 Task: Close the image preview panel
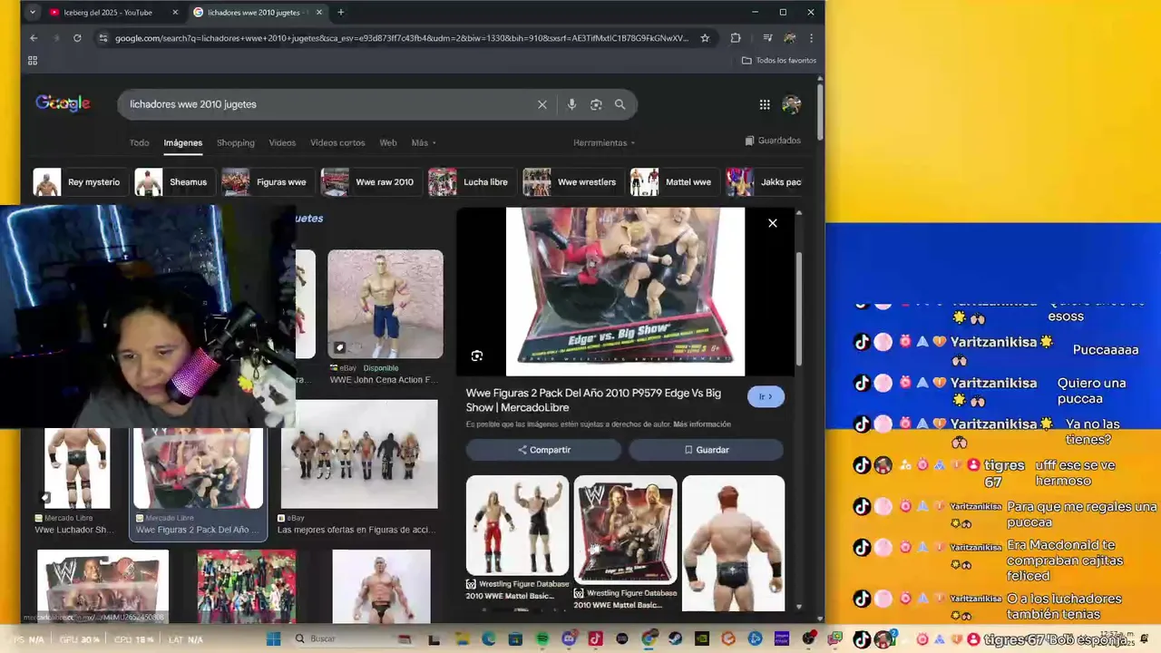click(773, 223)
